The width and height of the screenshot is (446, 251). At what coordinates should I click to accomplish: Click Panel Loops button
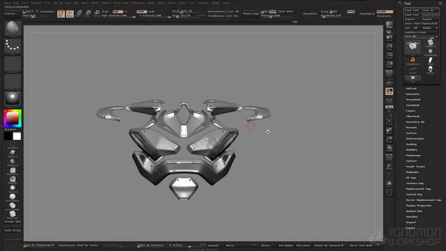pos(250,13)
